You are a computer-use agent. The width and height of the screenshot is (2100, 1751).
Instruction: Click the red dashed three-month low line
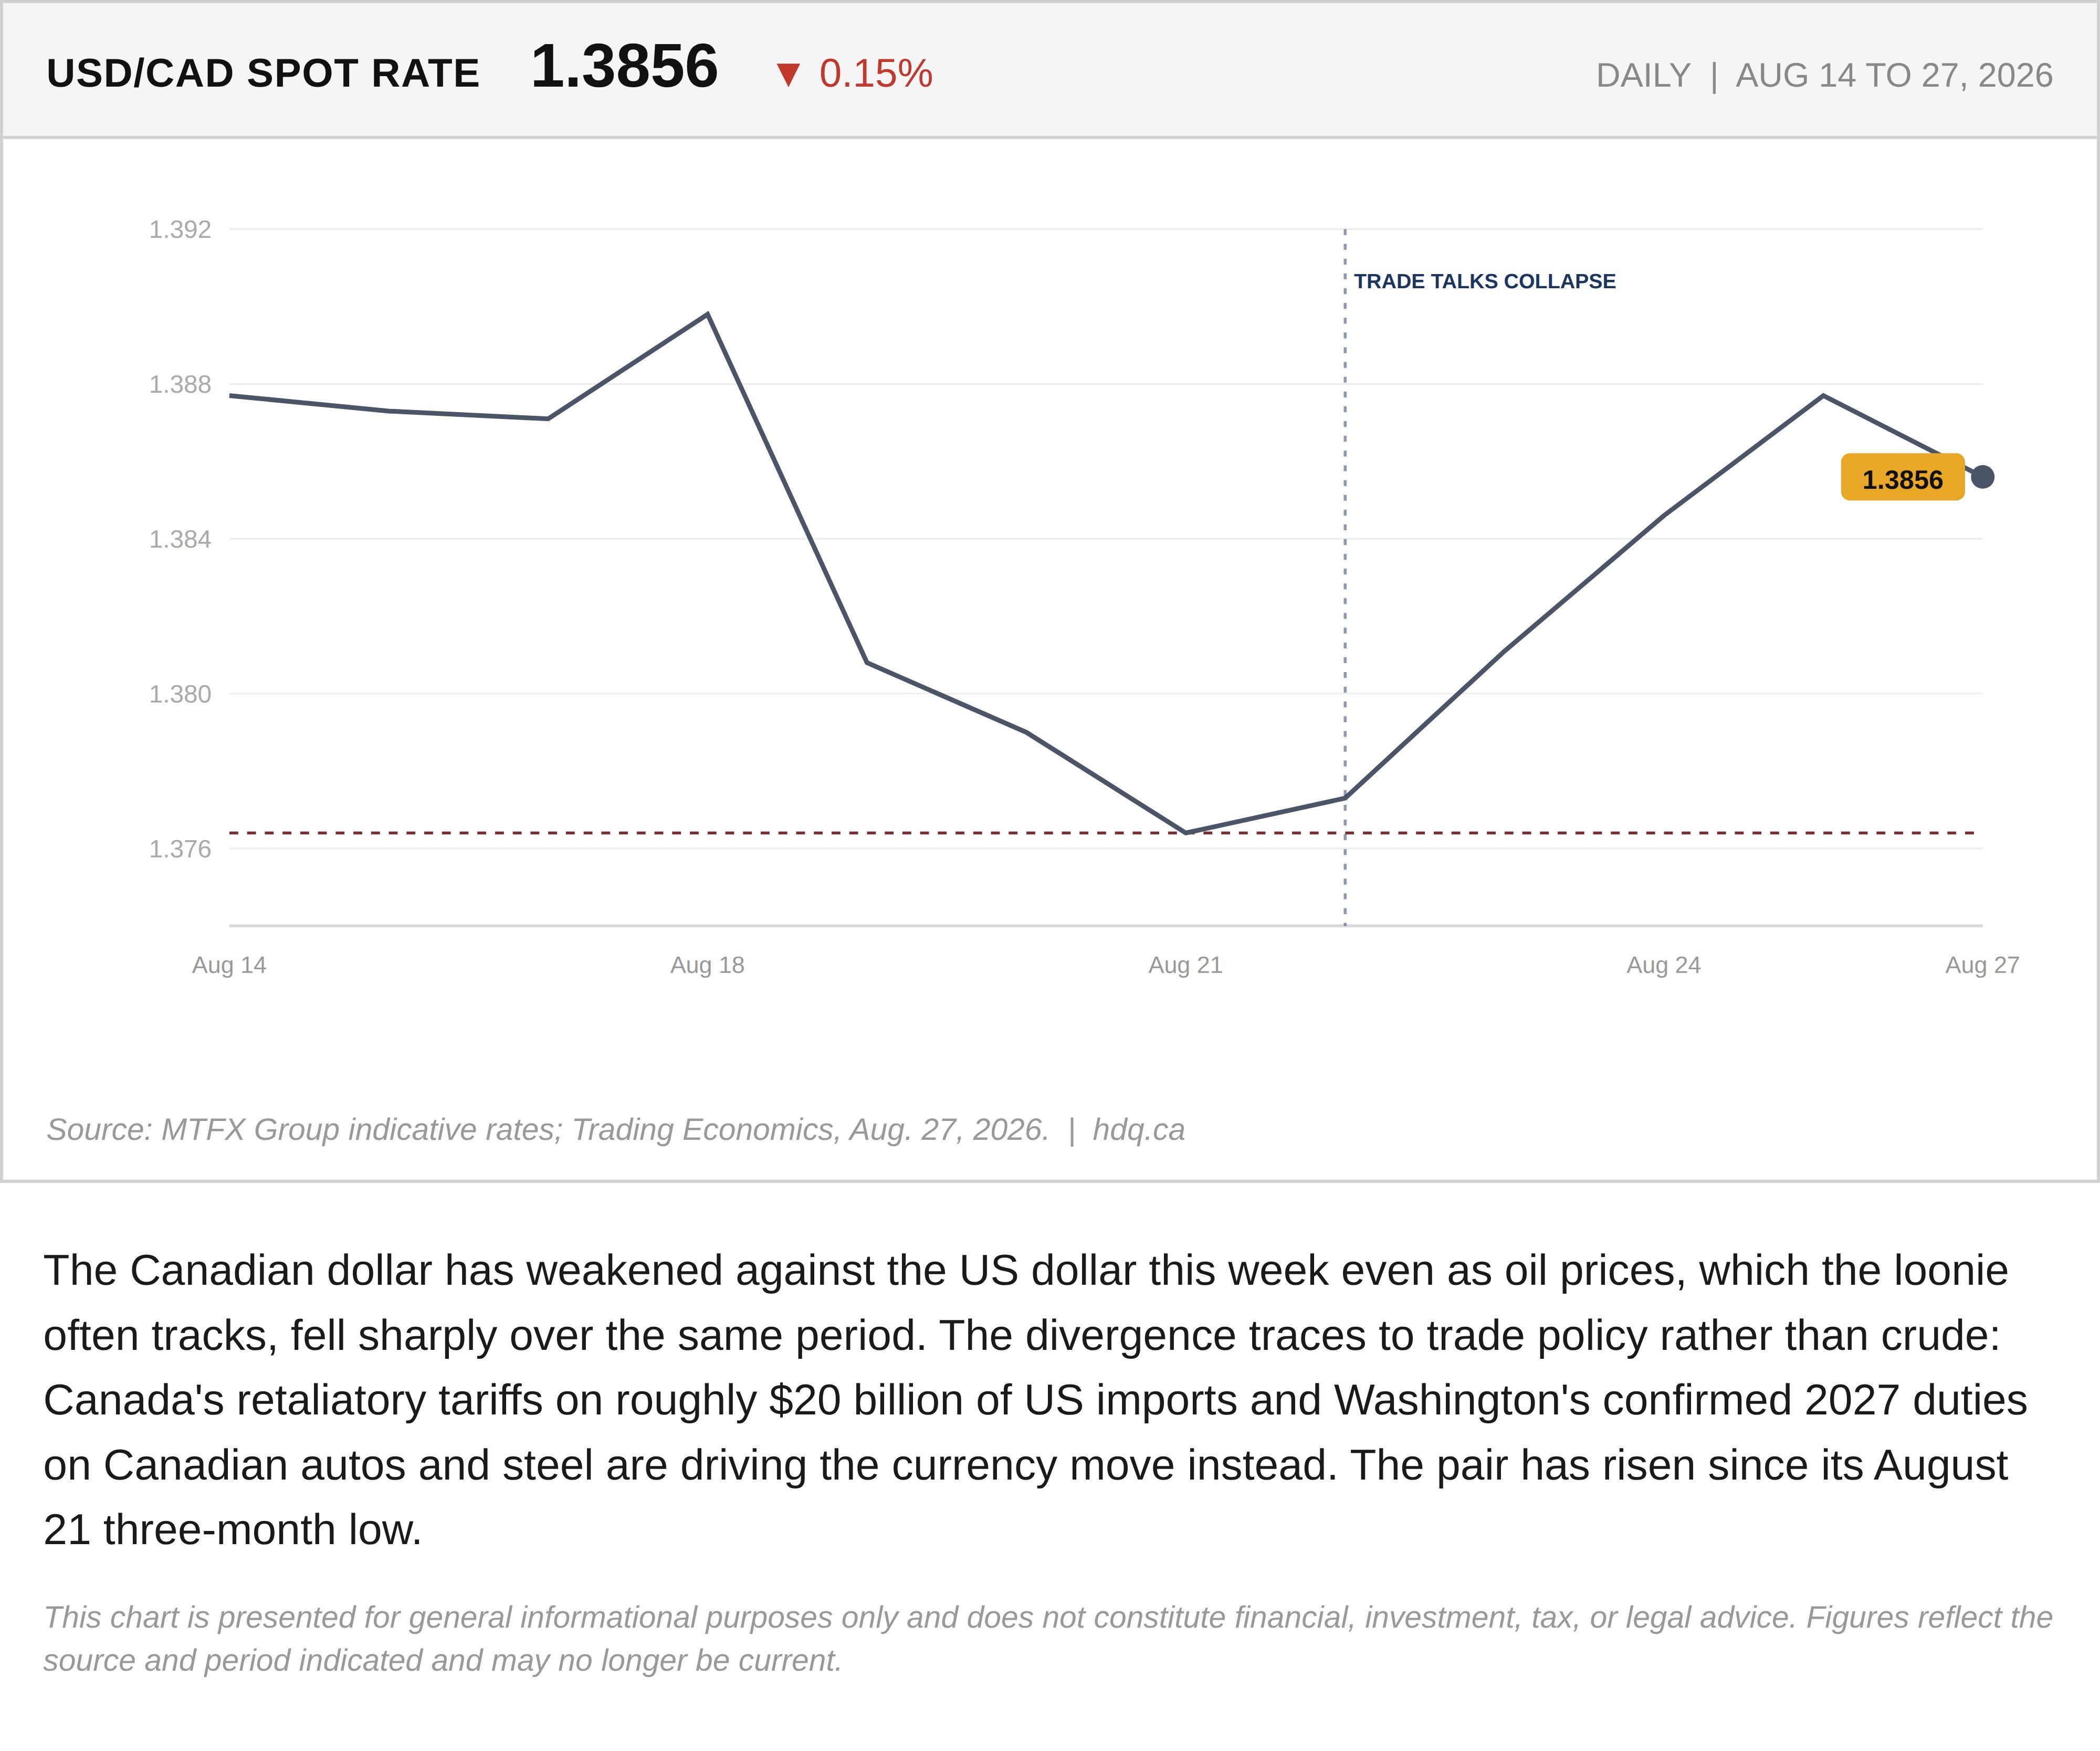tap(1102, 832)
